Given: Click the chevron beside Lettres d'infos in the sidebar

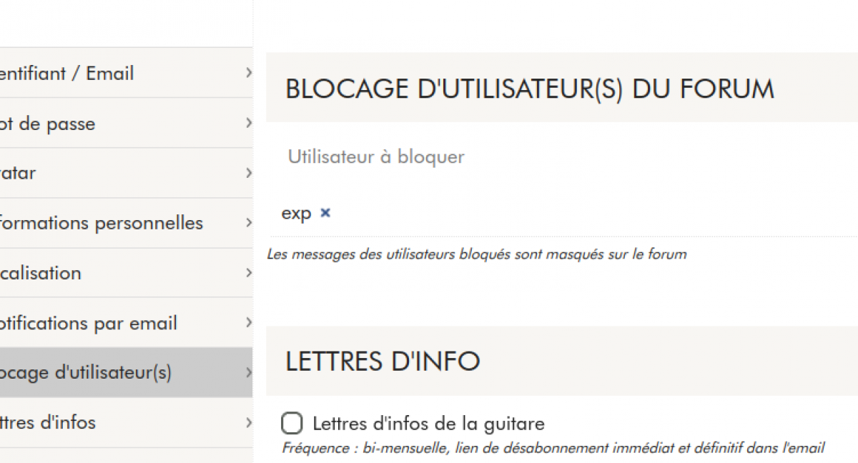Looking at the screenshot, I should pyautogui.click(x=248, y=422).
